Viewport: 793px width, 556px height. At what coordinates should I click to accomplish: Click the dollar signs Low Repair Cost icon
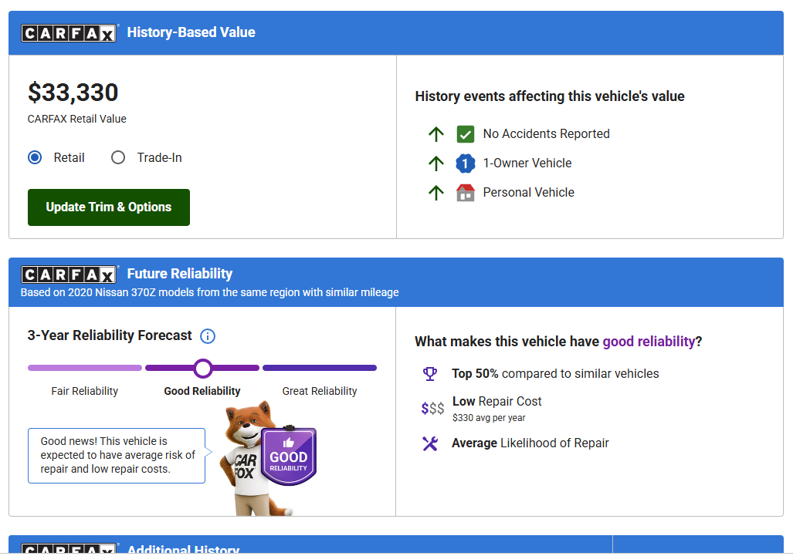(432, 408)
